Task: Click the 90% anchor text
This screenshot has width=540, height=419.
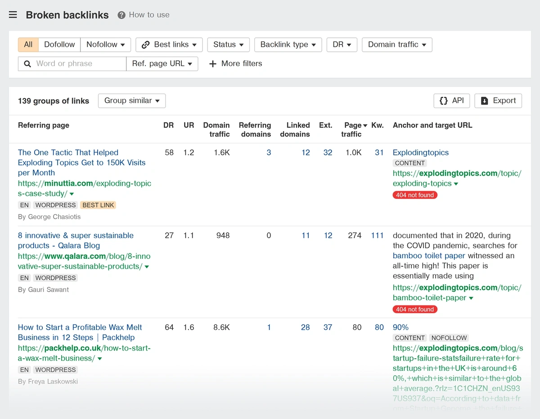Action: (x=400, y=327)
